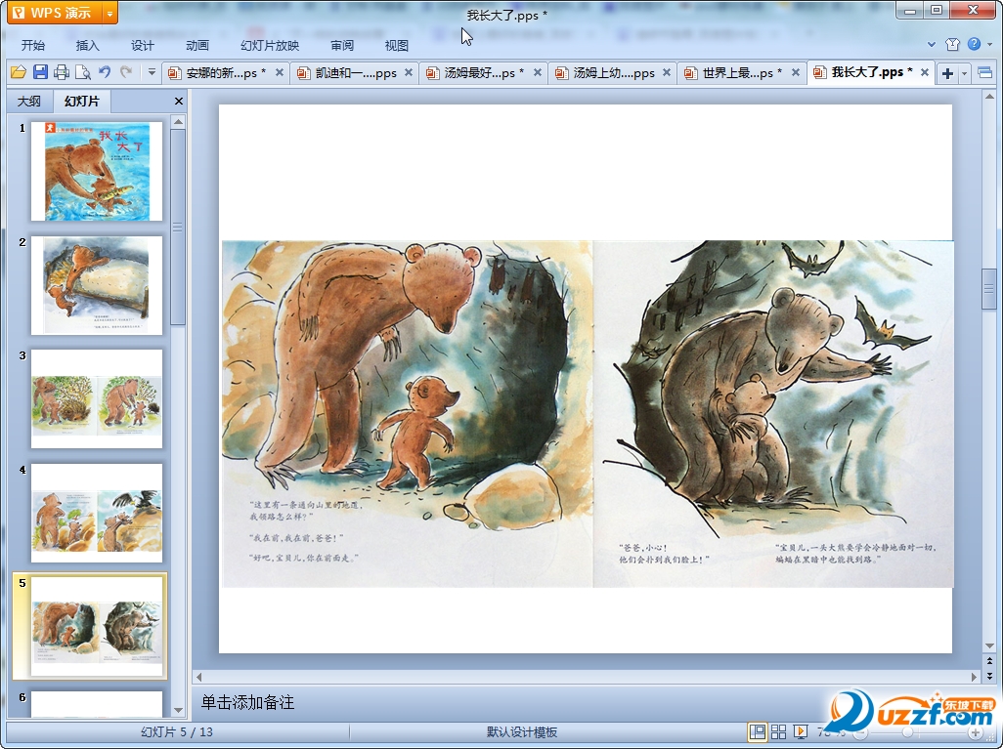This screenshot has width=1003, height=749.
Task: Zoom in with the plus button
Action: 975,732
